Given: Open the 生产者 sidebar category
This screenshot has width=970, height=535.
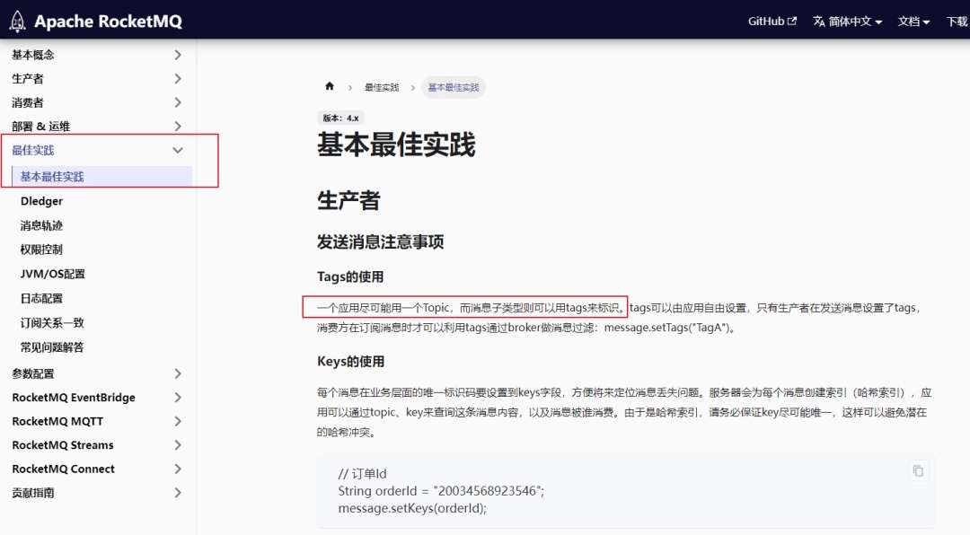Looking at the screenshot, I should (28, 79).
